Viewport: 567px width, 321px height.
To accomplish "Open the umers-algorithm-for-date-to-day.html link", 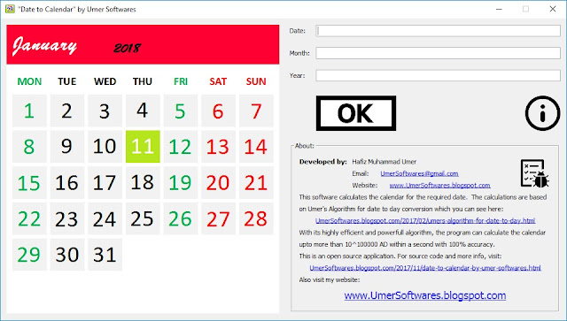I will (x=425, y=220).
